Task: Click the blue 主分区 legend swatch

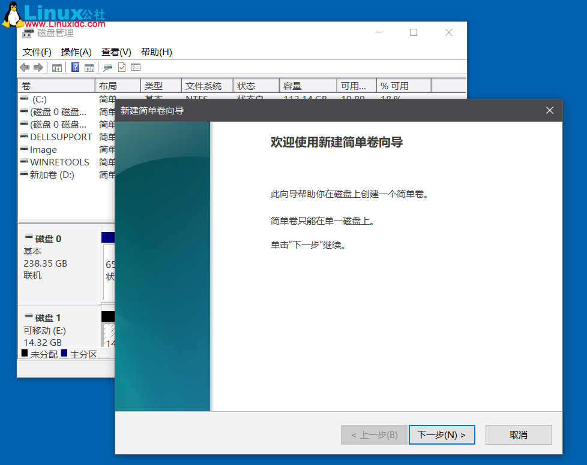Action: click(64, 353)
